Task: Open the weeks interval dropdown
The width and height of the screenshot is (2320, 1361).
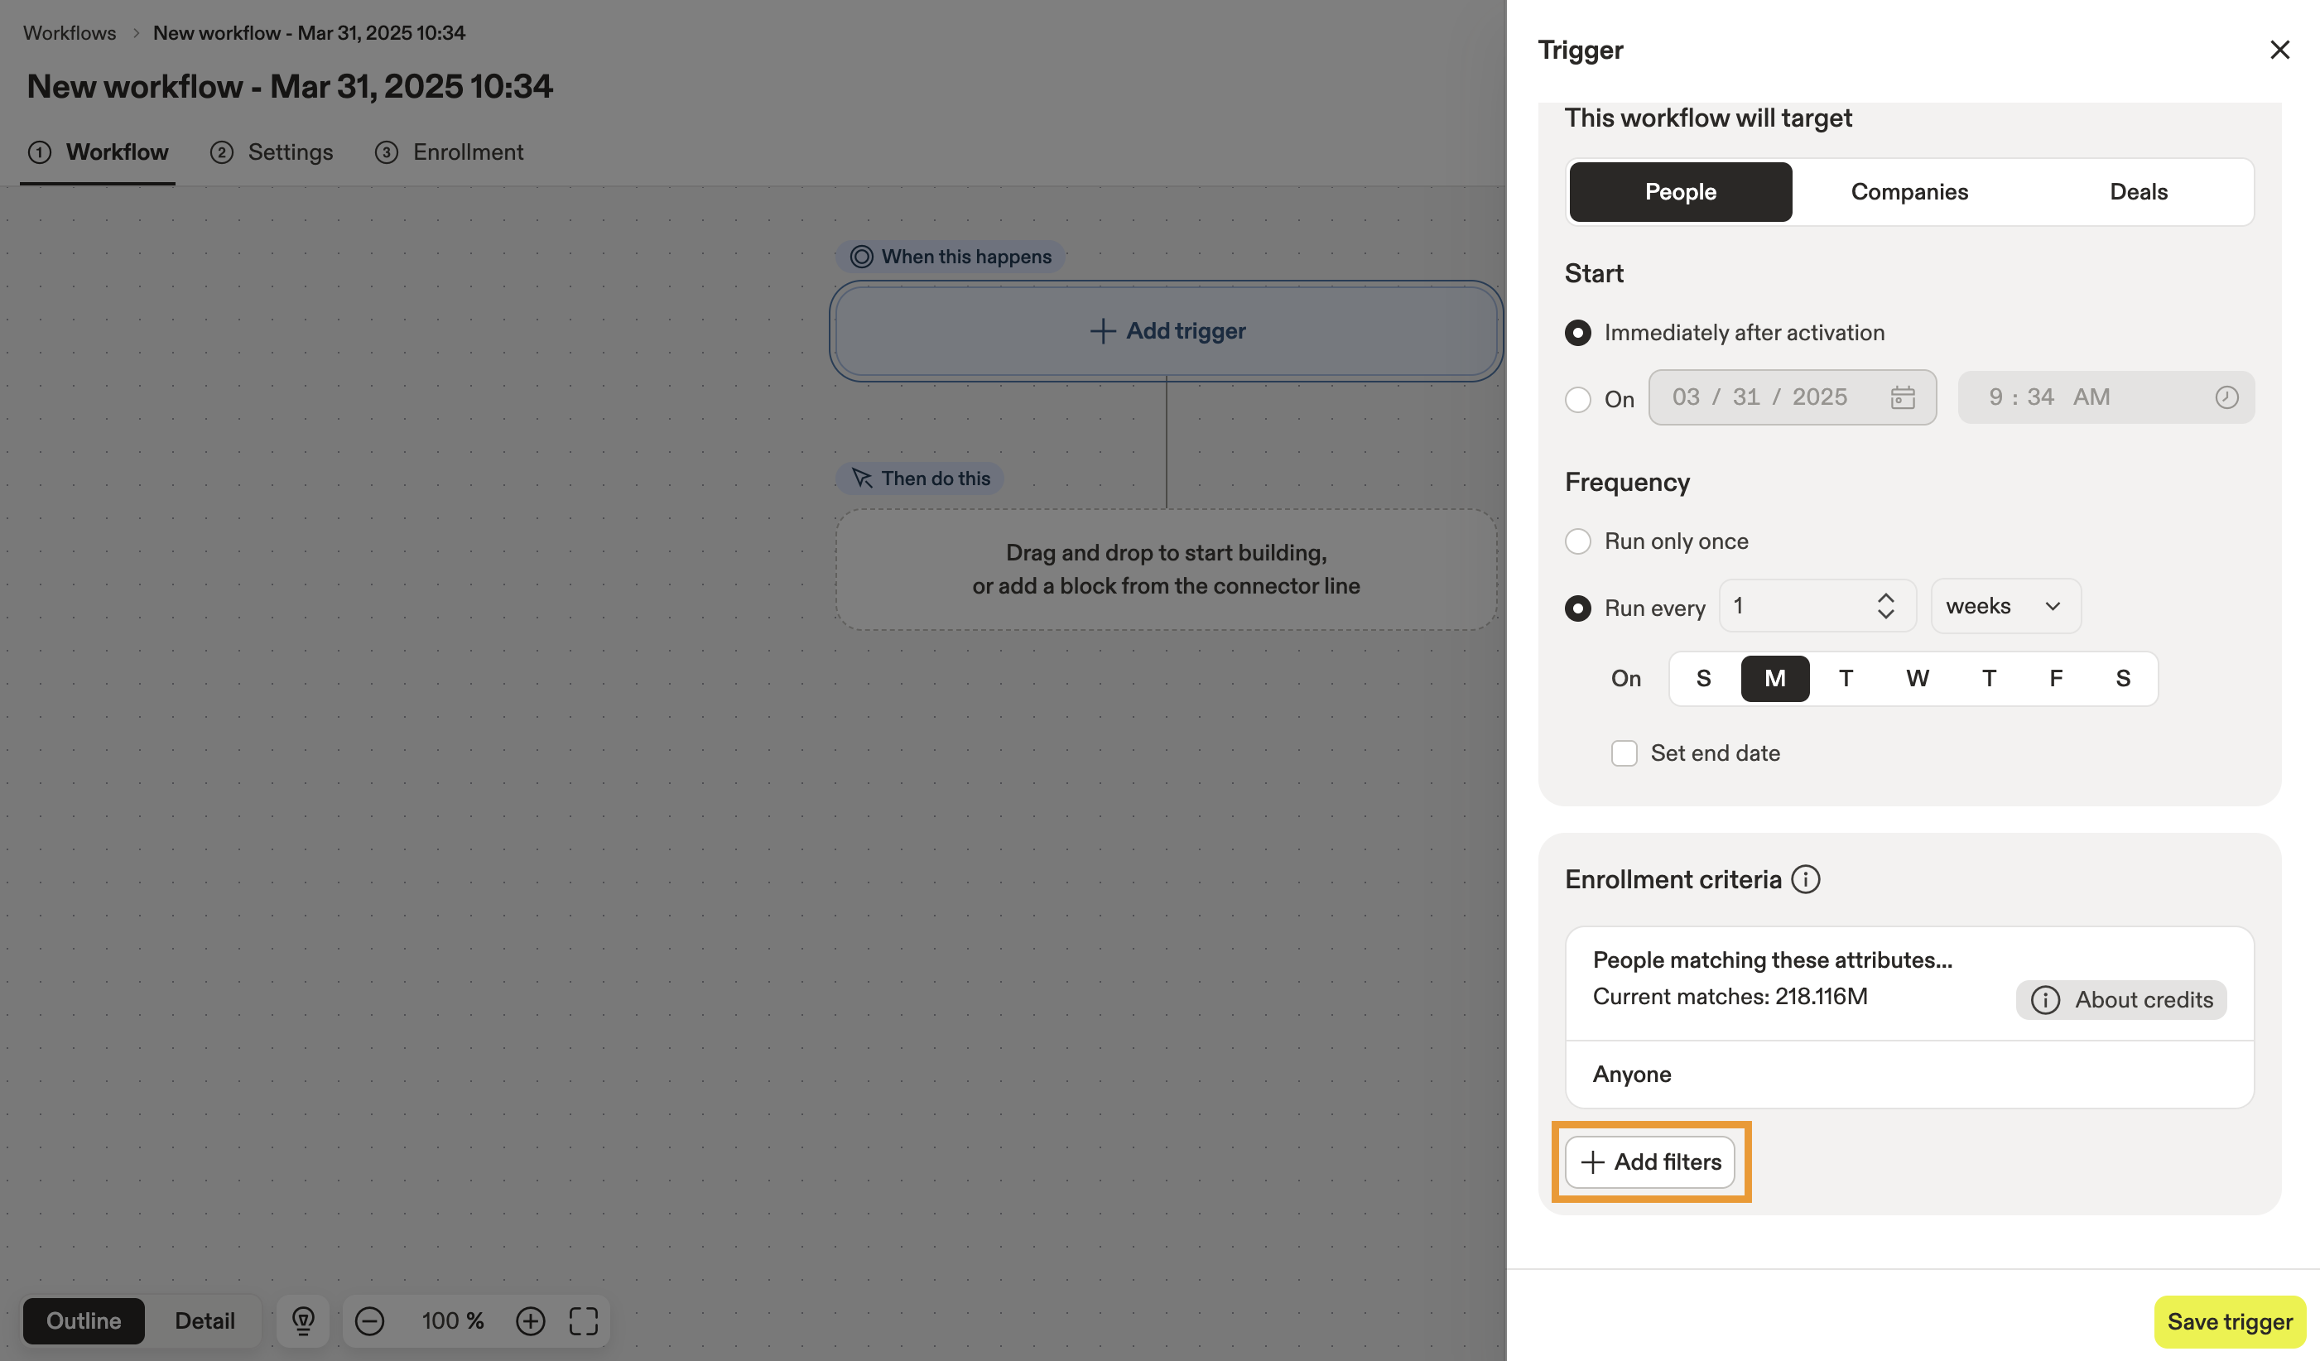Action: click(2005, 605)
